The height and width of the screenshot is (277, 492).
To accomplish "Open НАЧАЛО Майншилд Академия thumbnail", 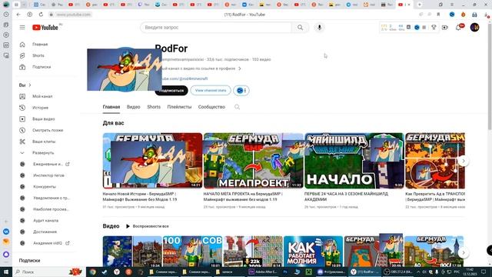I will 354,161.
